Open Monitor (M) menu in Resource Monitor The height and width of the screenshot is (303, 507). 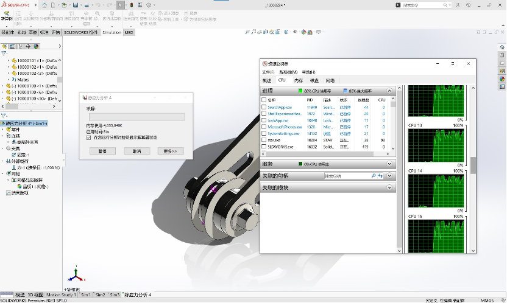click(288, 72)
